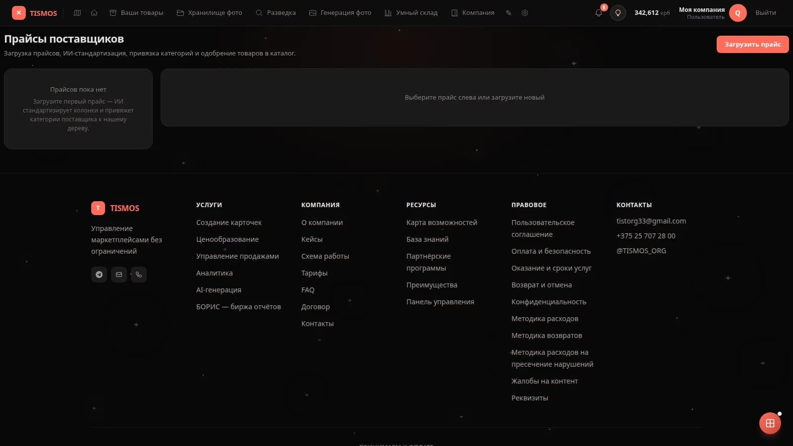Click the Моя компания profile name
Screen dimensions: 793x446
pyautogui.click(x=702, y=9)
